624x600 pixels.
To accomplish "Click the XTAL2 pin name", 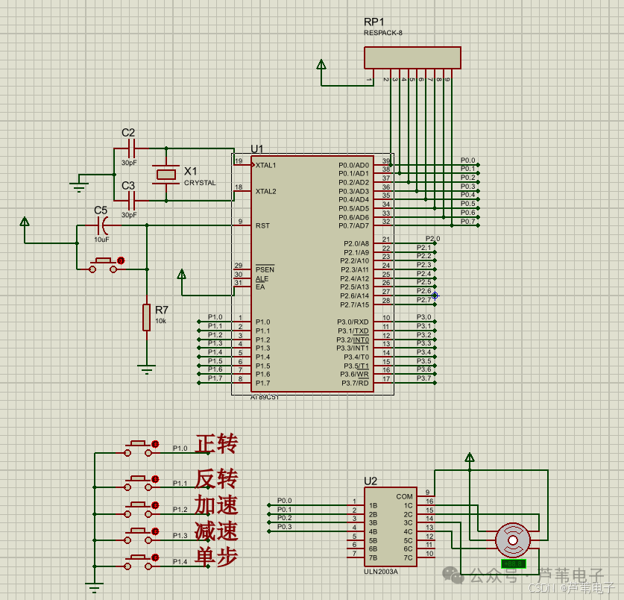I will point(265,191).
